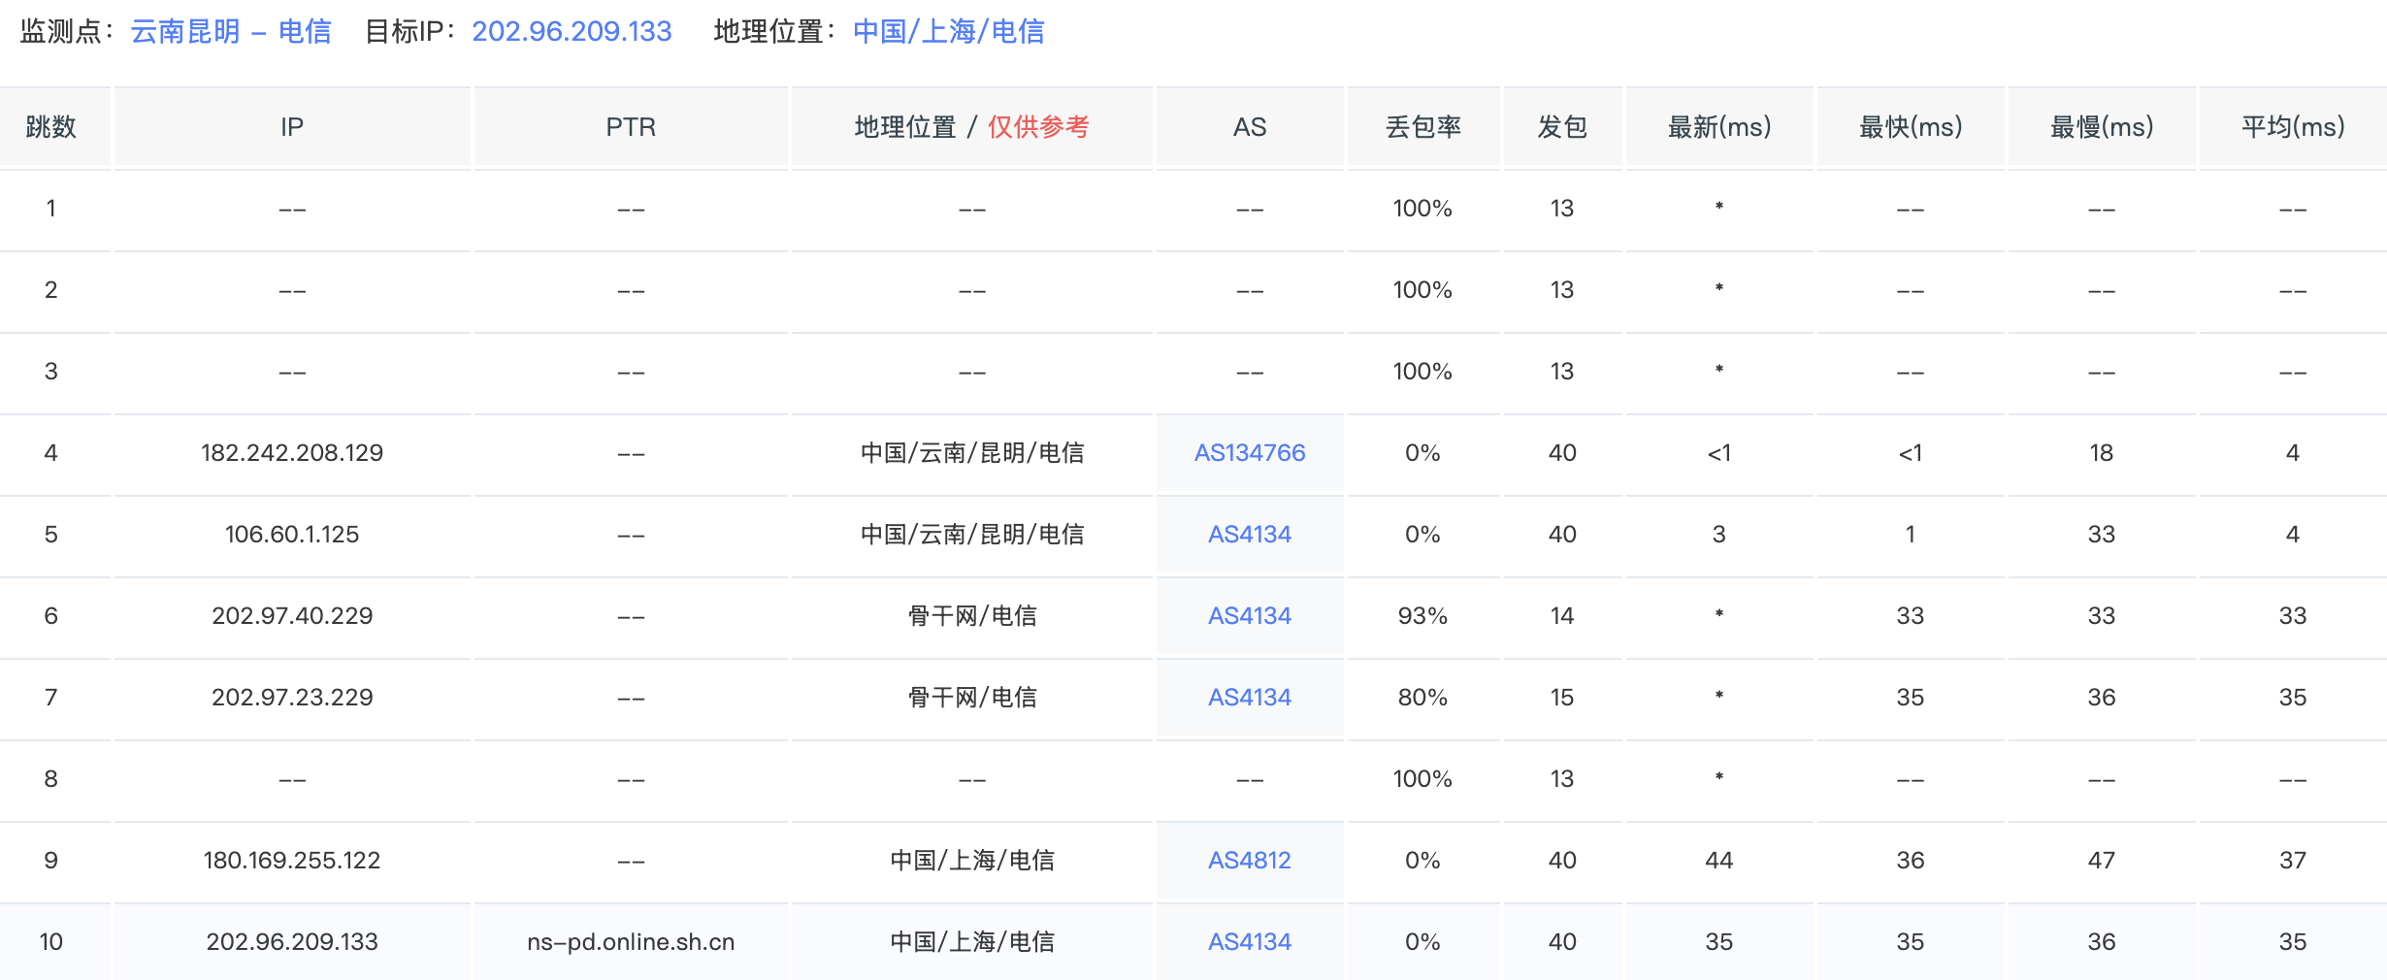Click IP 106.60.1.125 on hop 5
This screenshot has width=2387, height=980.
coord(291,534)
